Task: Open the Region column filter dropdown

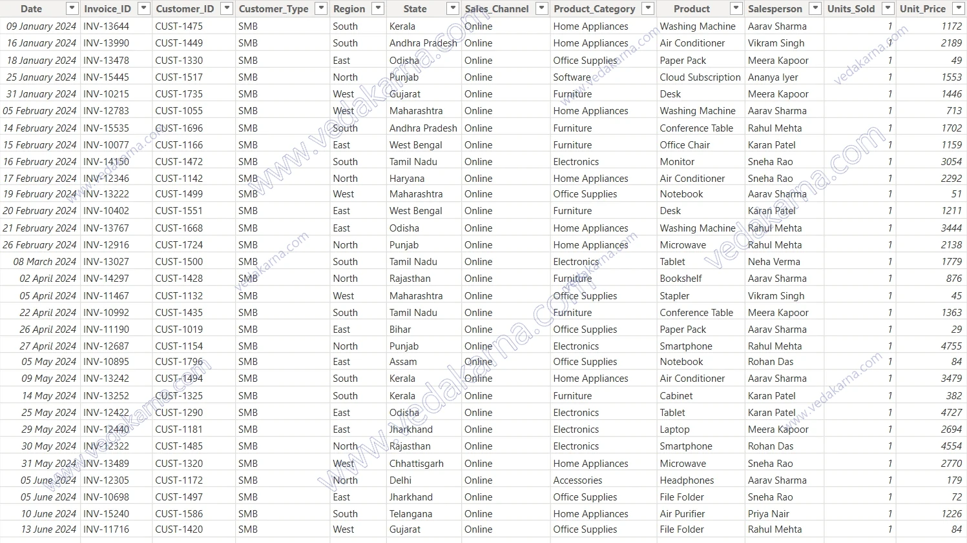Action: [x=379, y=8]
